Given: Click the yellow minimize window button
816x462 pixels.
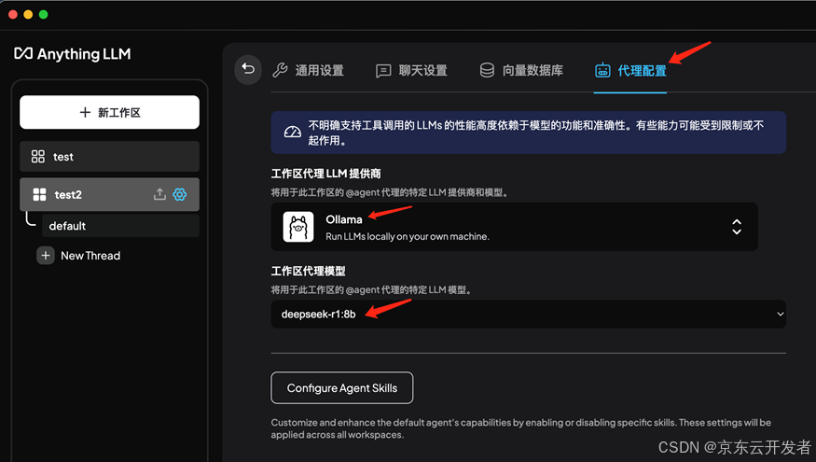Looking at the screenshot, I should coord(28,15).
